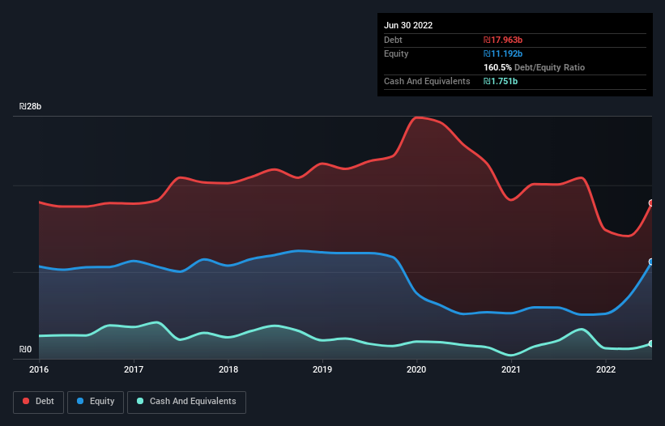Screen dimensions: 665x426
Task: Select the 2020 x-axis label
Action: pos(416,369)
